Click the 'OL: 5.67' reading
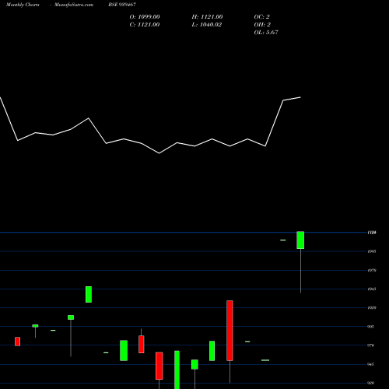The width and height of the screenshot is (389, 389). click(266, 33)
